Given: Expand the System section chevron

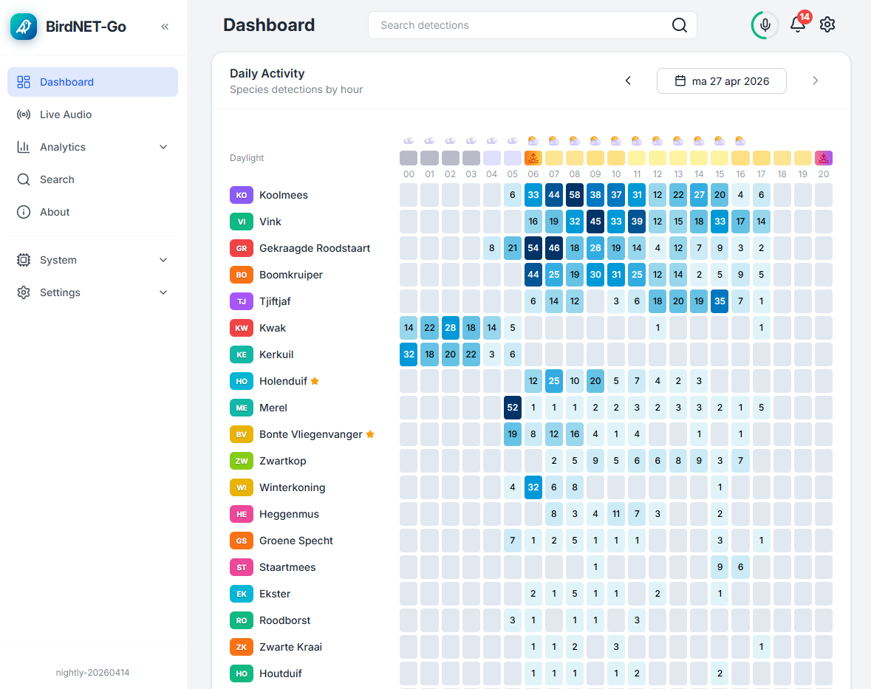Looking at the screenshot, I should (x=163, y=260).
